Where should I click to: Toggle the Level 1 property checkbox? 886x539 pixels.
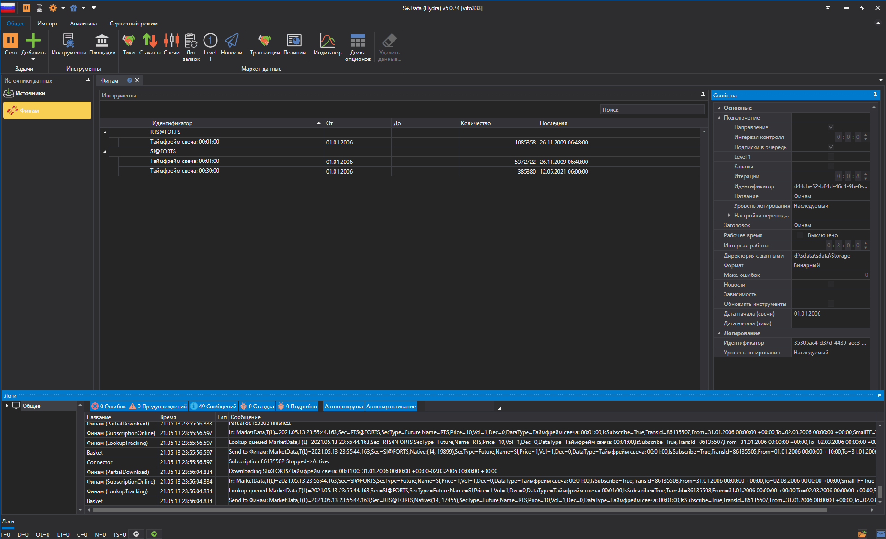[x=831, y=157]
